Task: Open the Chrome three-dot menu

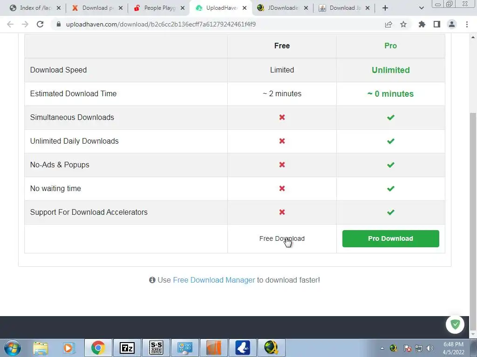Action: point(467,24)
